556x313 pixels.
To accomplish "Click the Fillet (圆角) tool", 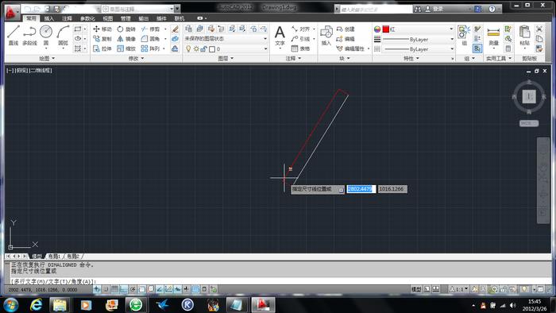I will click(x=150, y=39).
